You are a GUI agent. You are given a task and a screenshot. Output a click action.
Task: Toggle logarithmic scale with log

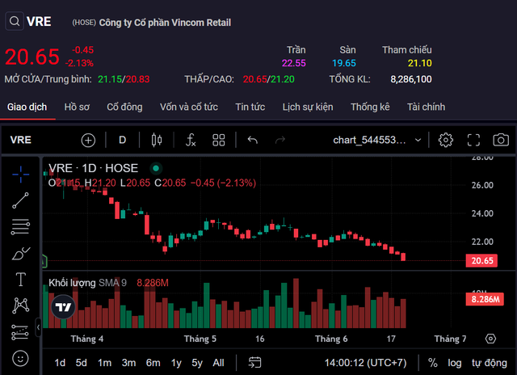point(455,363)
